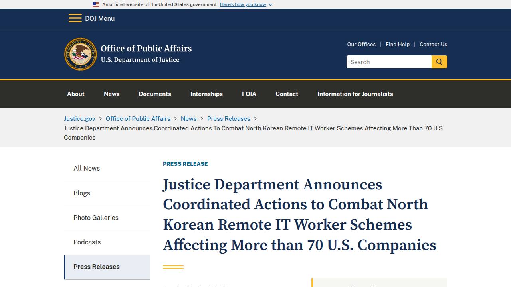The width and height of the screenshot is (511, 287).
Task: Go to the News breadcrumb link
Action: click(x=189, y=119)
